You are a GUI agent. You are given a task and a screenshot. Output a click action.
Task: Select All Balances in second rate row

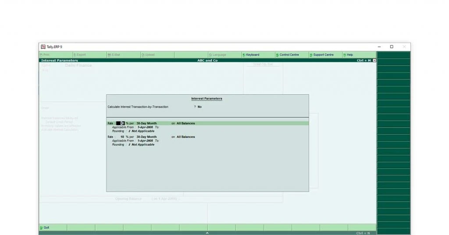[185, 137]
